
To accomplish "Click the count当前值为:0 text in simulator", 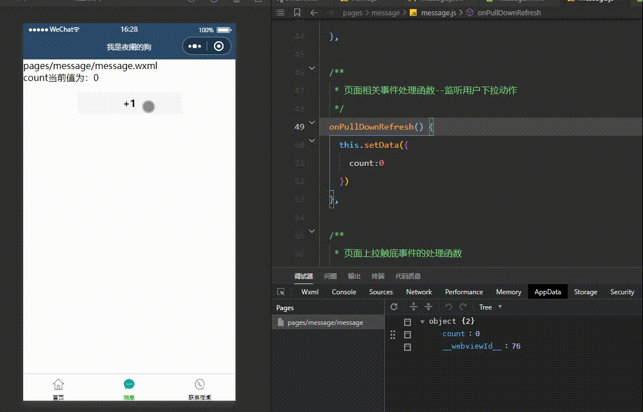I will (x=61, y=78).
